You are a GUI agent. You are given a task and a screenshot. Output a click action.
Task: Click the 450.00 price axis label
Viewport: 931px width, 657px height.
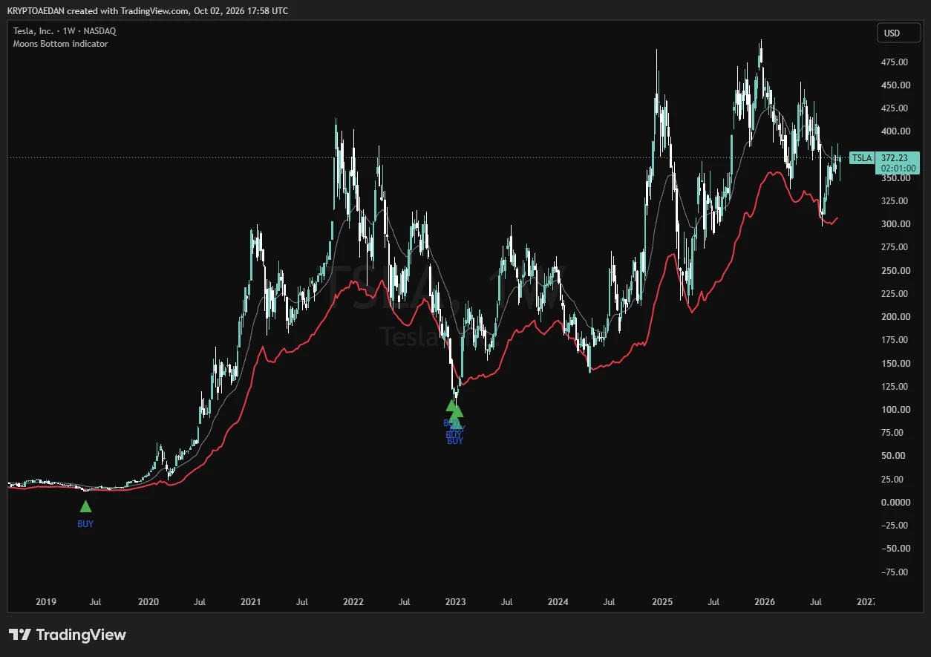point(895,85)
